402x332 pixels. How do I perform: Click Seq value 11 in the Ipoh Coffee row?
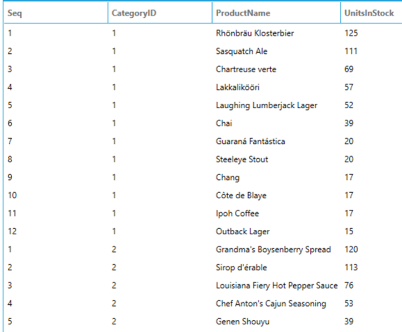coord(12,213)
